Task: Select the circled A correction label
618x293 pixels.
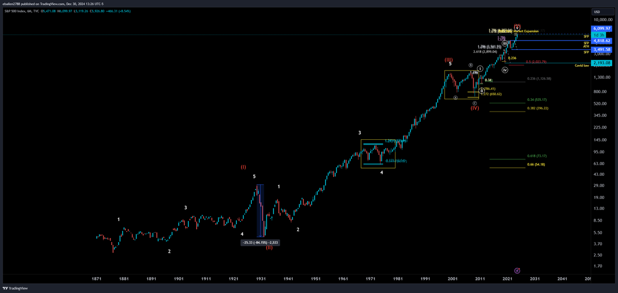Action: click(456, 98)
